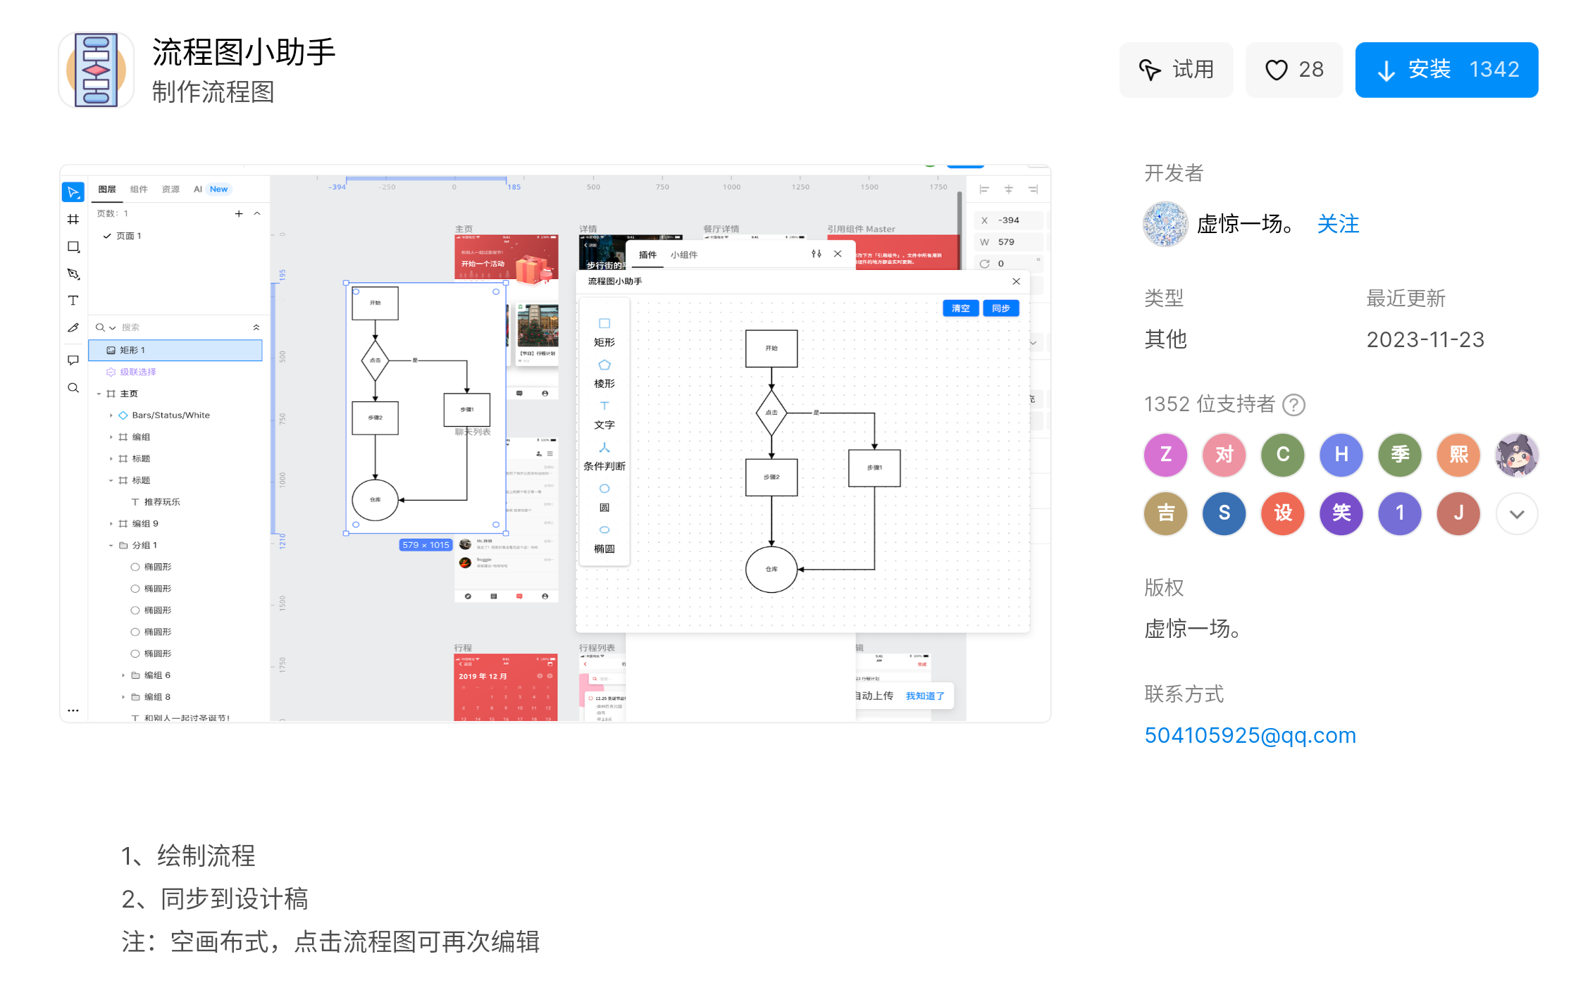Click the developer avatar image
Screen dimensions: 1576x990
(1165, 224)
